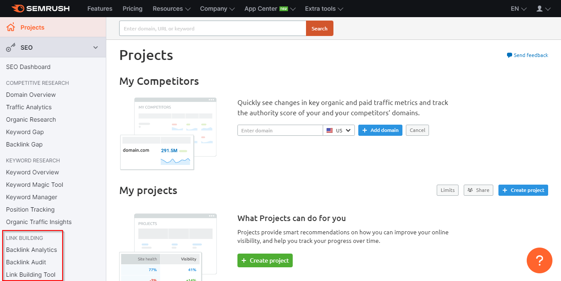The width and height of the screenshot is (561, 281).
Task: Open Organic Traffic Insights
Action: click(x=39, y=222)
